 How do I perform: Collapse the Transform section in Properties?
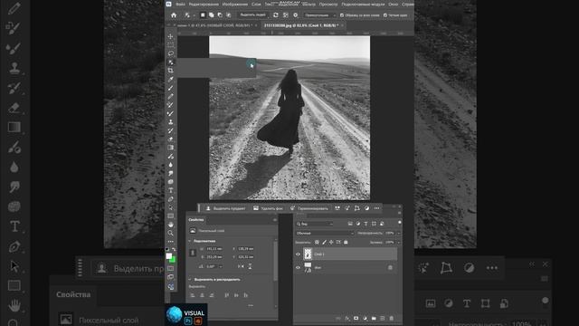(190, 241)
